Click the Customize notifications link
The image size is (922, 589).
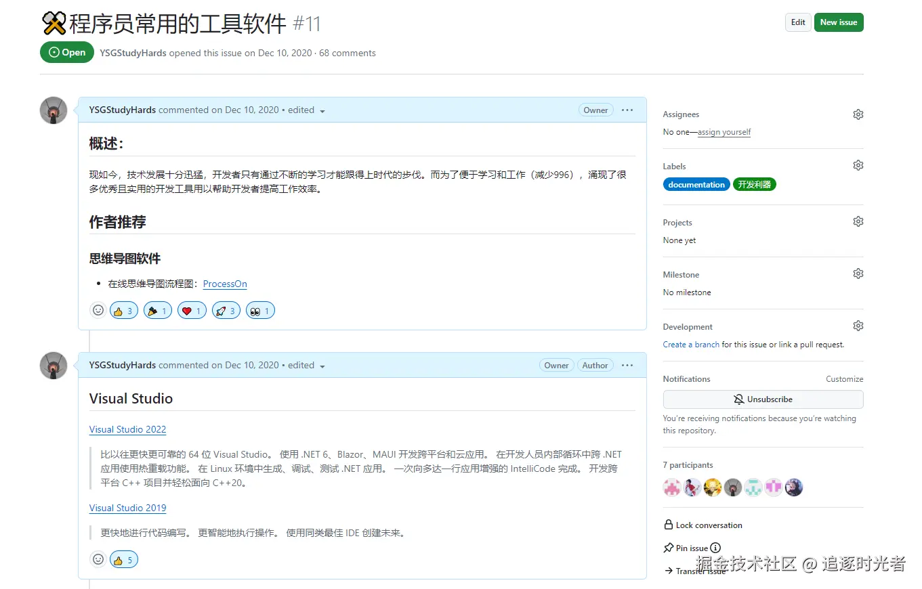844,379
